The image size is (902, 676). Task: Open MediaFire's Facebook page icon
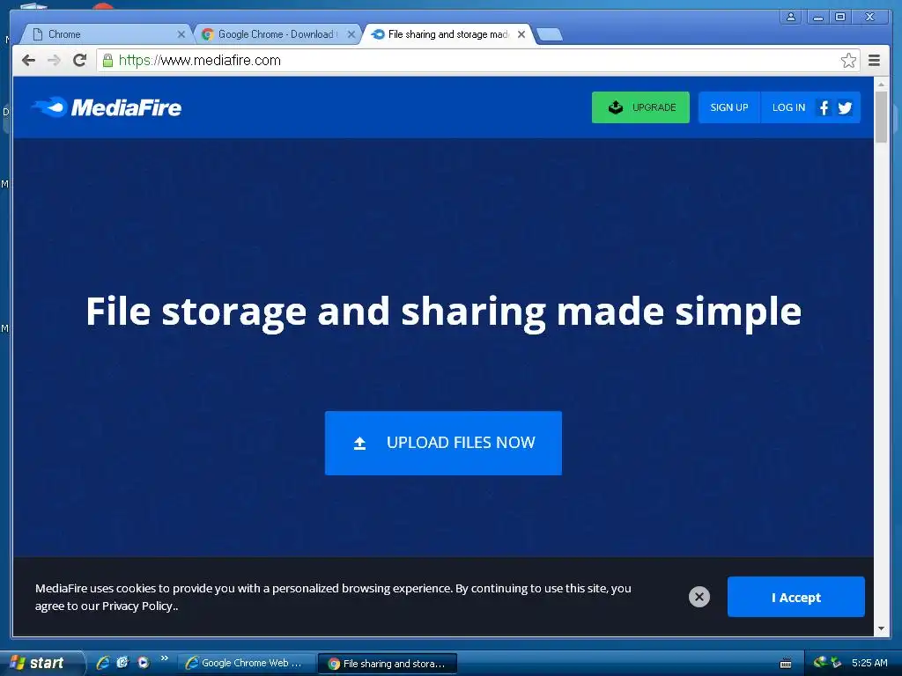824,107
